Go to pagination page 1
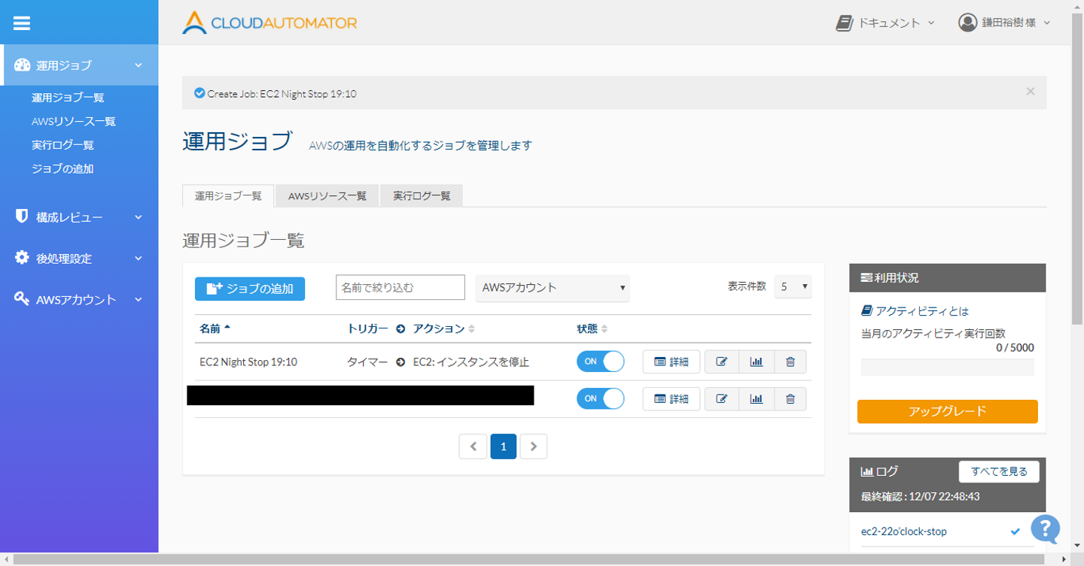 point(504,446)
